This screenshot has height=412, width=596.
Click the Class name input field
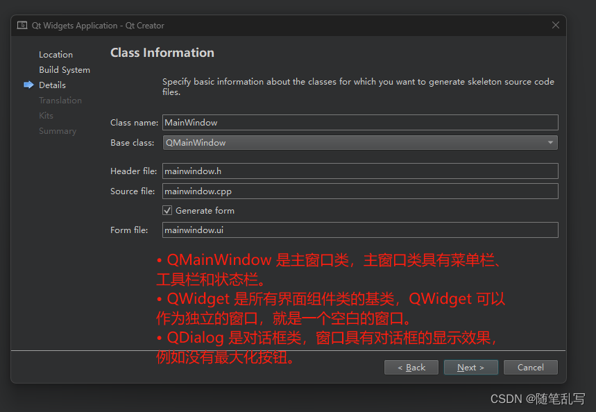tap(360, 122)
